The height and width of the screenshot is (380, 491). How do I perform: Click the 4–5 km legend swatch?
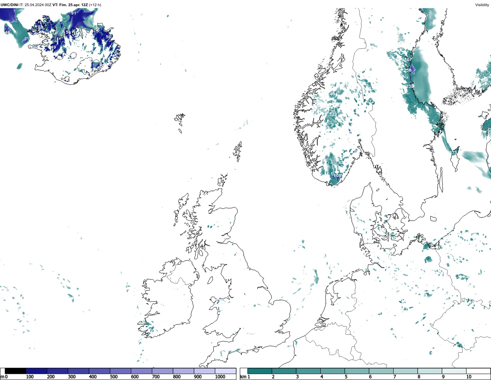[x=333, y=371]
